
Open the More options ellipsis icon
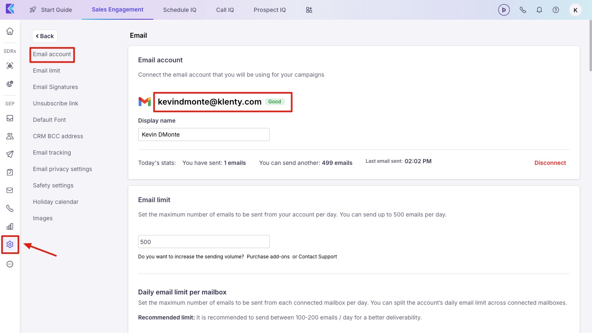pyautogui.click(x=10, y=264)
